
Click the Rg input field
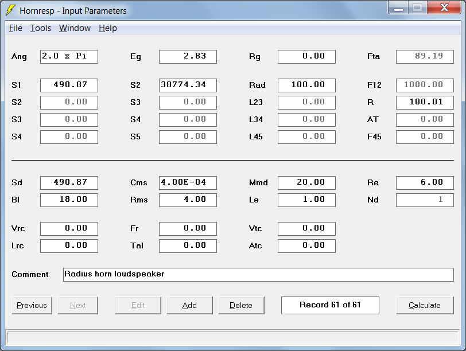306,57
